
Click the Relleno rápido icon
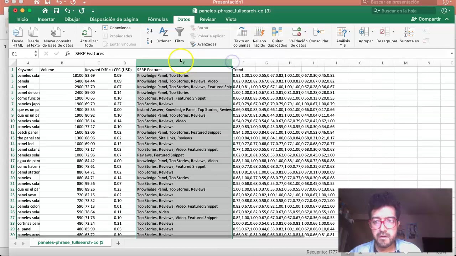[x=259, y=33]
